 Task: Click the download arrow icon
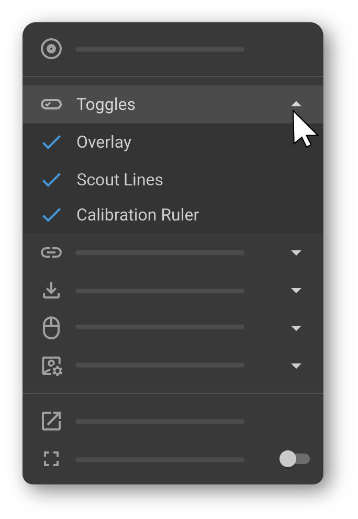click(x=51, y=291)
